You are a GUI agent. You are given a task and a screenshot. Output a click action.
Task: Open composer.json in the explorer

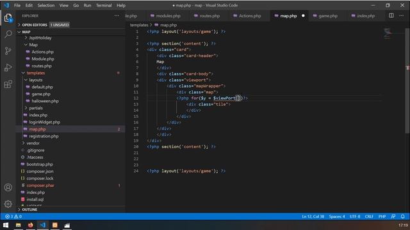pyautogui.click(x=40, y=171)
